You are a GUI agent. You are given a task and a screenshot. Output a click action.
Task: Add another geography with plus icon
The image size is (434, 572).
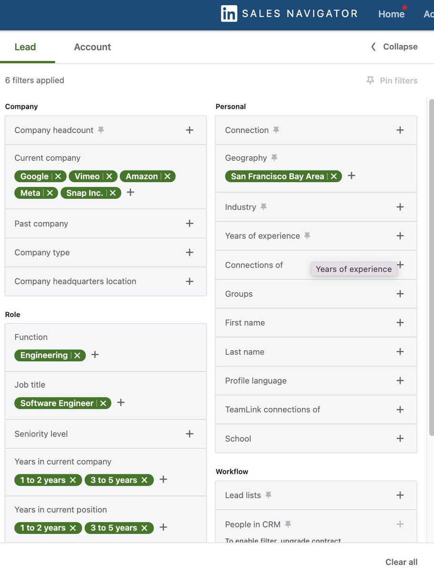coord(351,176)
